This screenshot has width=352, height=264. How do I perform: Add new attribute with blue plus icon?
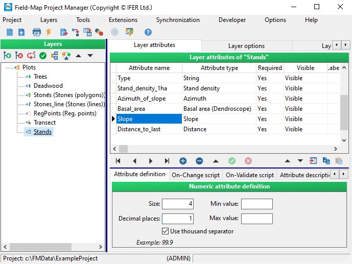tap(183, 161)
